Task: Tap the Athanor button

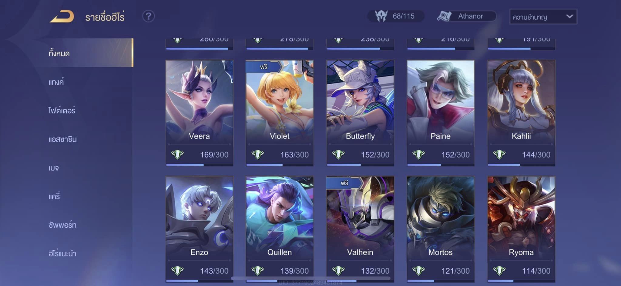Action: click(x=466, y=16)
